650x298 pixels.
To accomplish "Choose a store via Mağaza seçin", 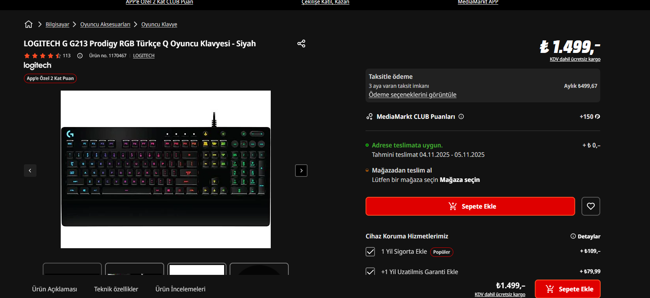I will tap(460, 180).
